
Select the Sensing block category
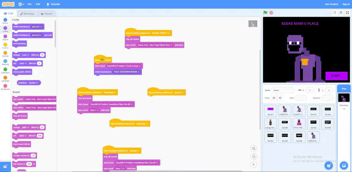tap(5, 62)
